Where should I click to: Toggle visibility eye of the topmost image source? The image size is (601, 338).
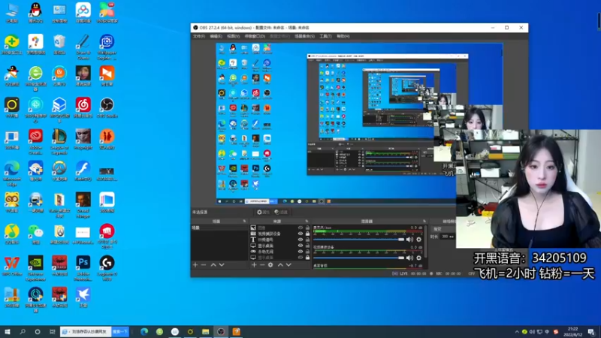(300, 228)
